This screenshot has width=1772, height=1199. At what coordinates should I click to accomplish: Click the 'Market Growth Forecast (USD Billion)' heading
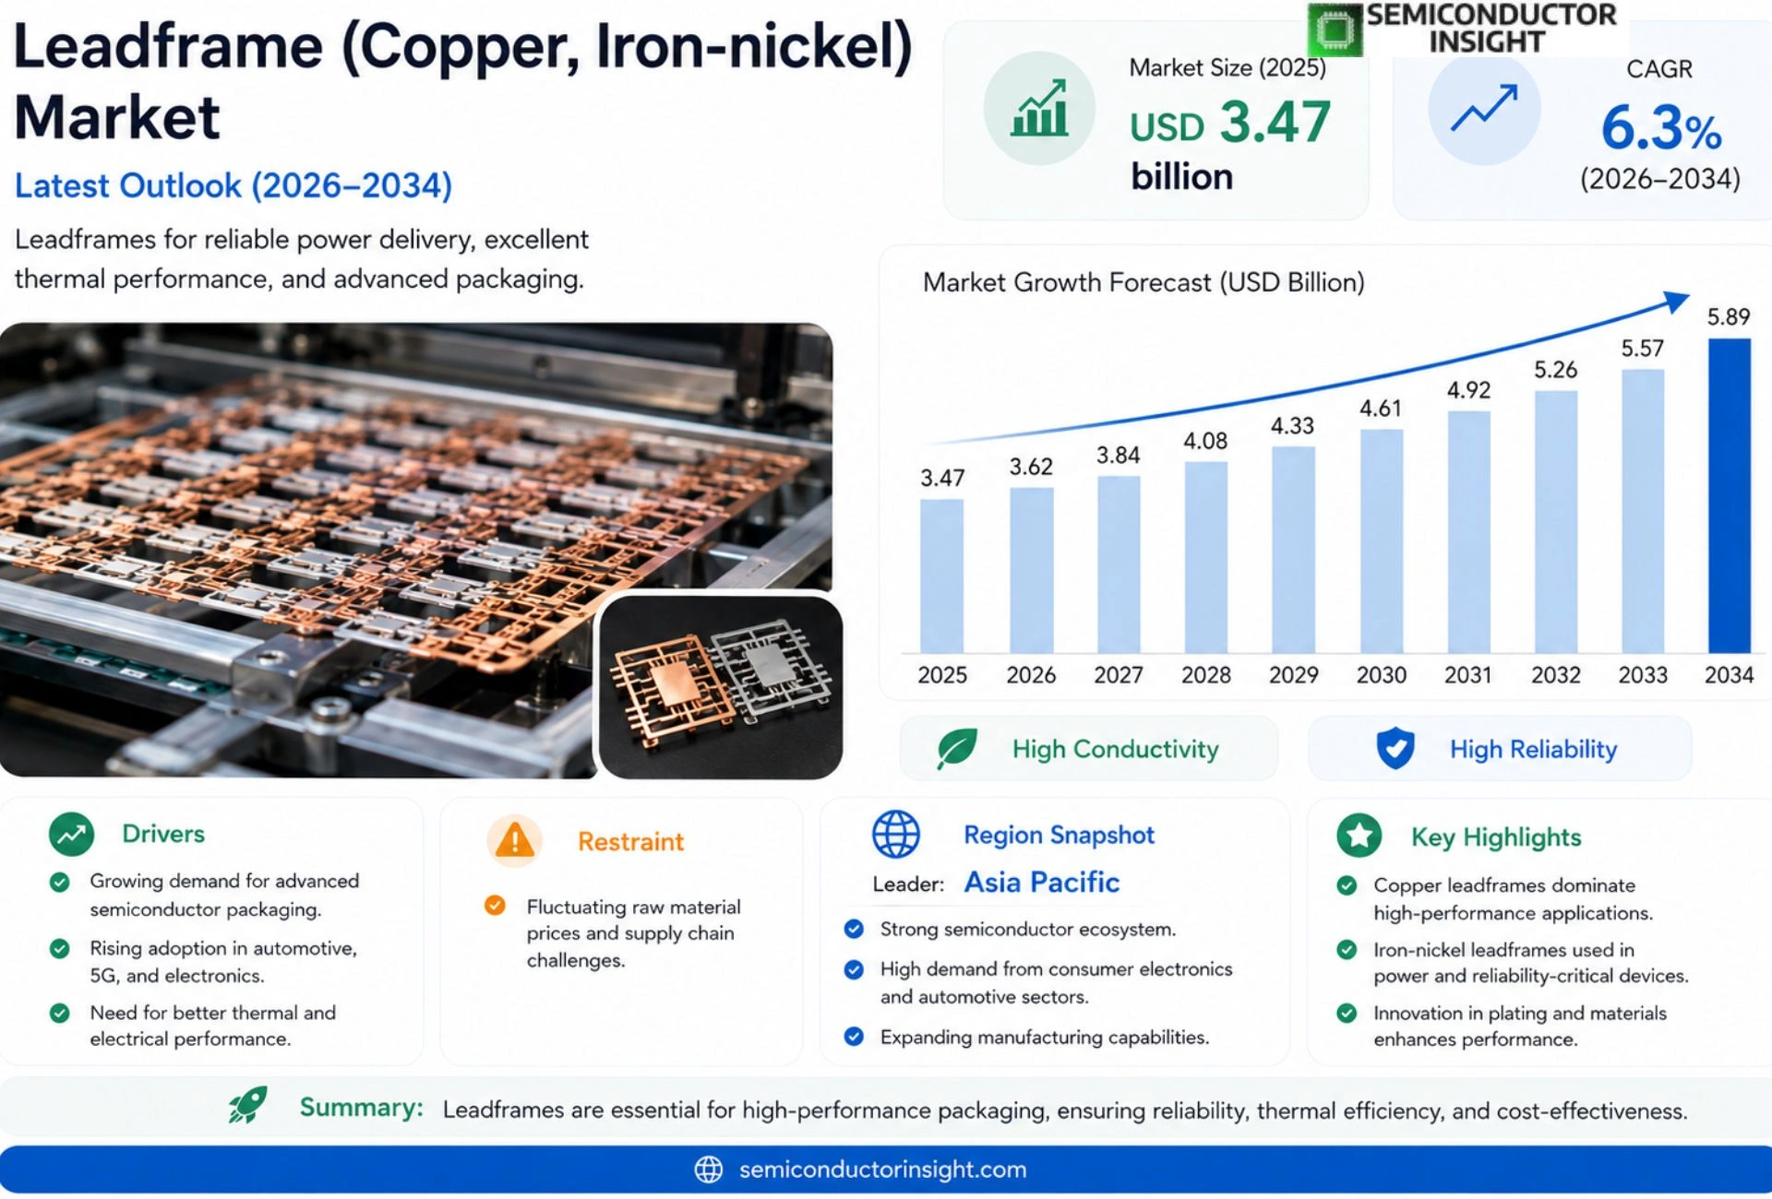coord(1143,282)
